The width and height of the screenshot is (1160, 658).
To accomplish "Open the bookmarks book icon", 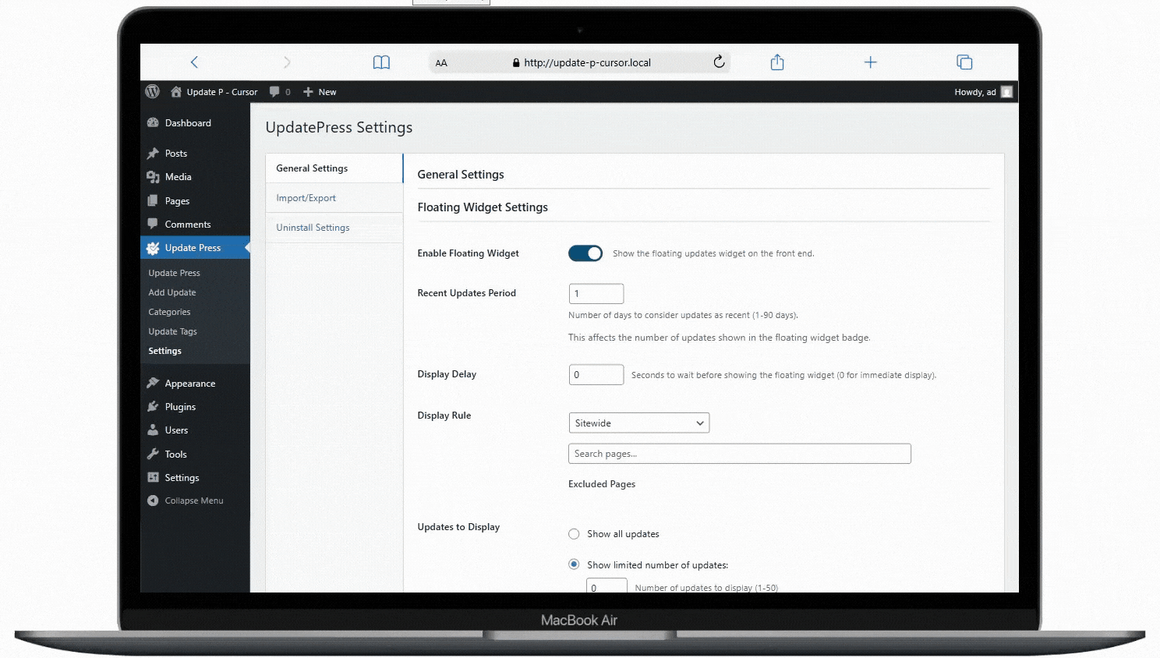I will pos(381,62).
